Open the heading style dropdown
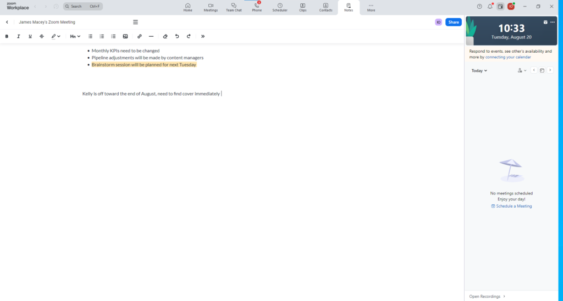Viewport: 563px width, 301px height. coord(75,36)
